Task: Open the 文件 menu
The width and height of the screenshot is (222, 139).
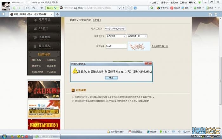Action: click(156, 3)
